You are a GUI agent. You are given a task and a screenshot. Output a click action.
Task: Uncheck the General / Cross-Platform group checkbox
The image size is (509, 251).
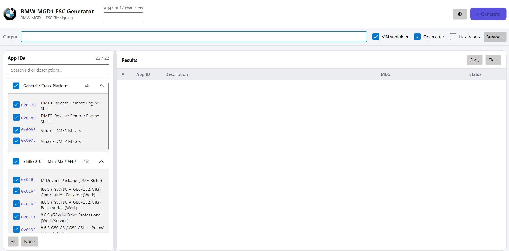pos(16,86)
